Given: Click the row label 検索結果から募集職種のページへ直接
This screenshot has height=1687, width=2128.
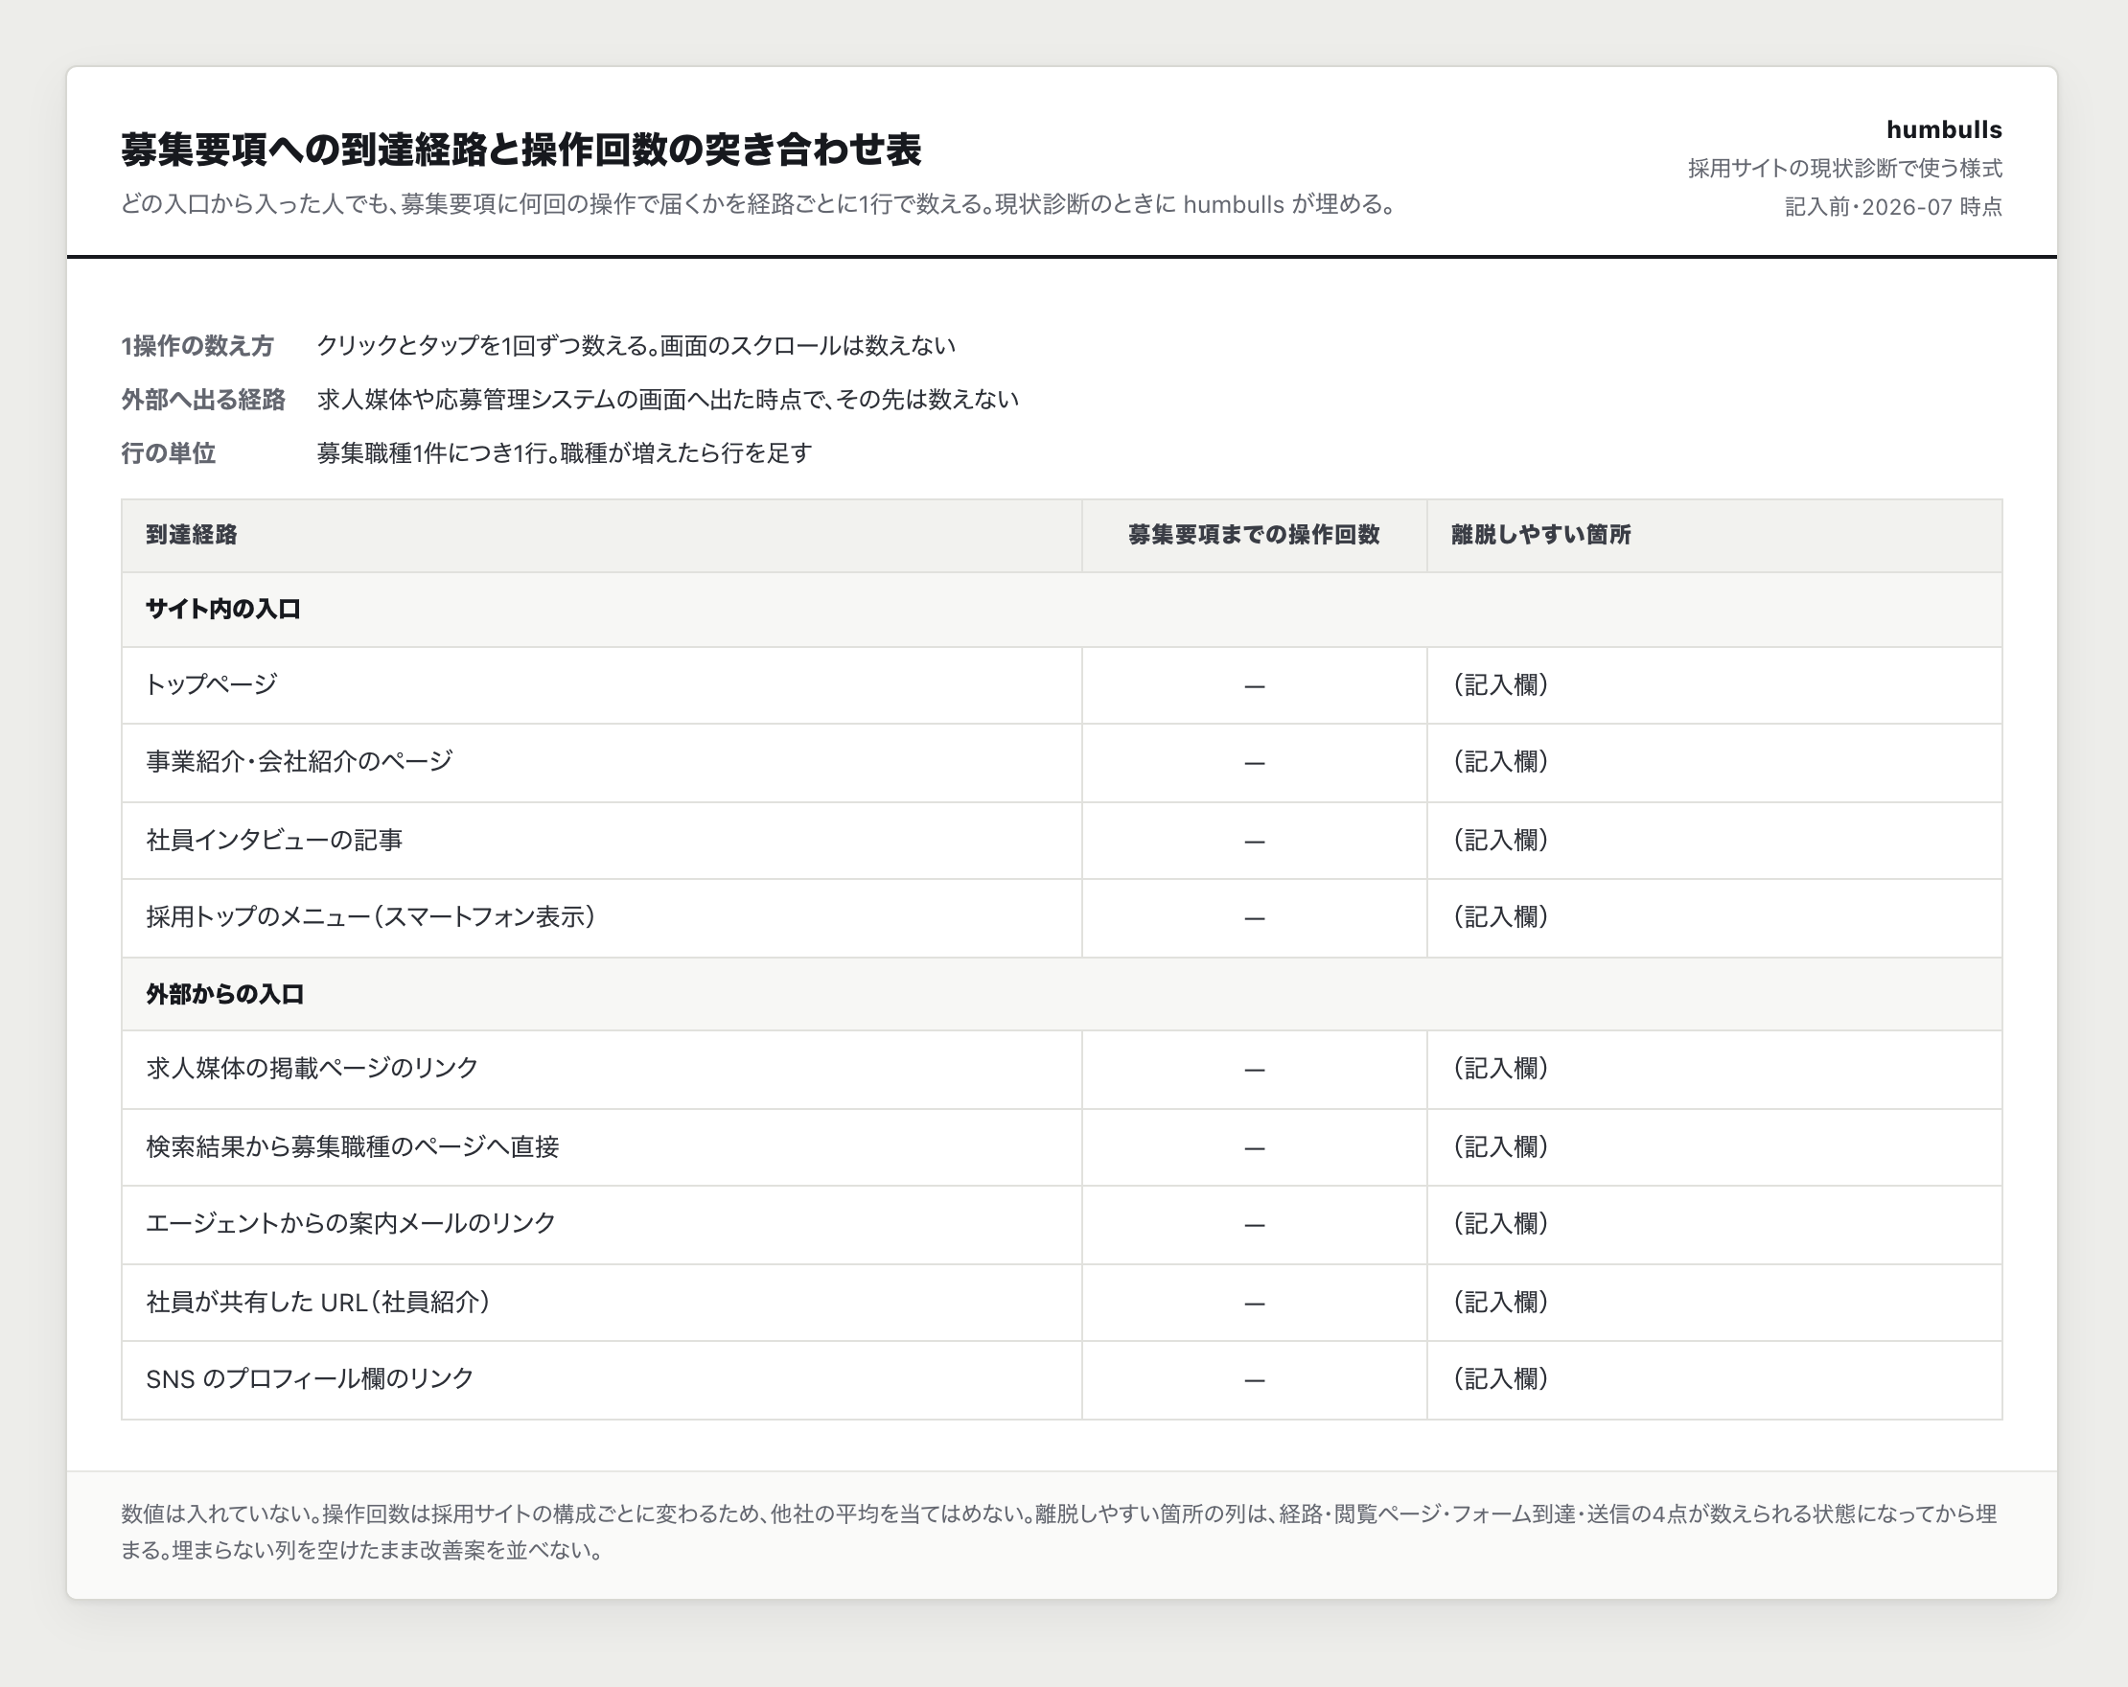Looking at the screenshot, I should [x=353, y=1146].
